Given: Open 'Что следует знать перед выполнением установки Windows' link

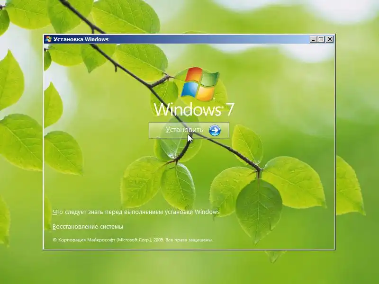Looking at the screenshot, I should click(136, 212).
